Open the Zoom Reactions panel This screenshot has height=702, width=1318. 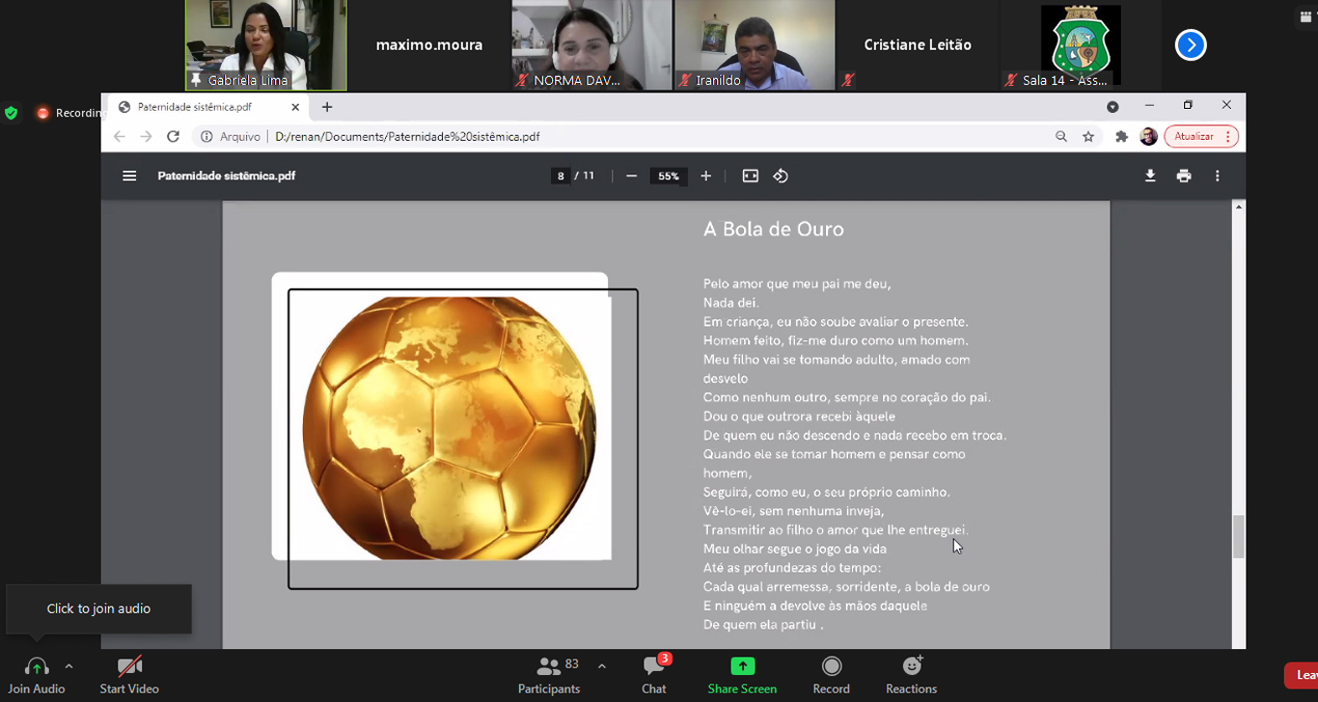(x=911, y=674)
